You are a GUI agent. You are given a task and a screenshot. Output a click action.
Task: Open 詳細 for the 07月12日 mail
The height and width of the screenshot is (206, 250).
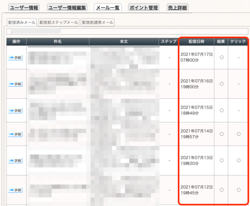tap(15, 190)
